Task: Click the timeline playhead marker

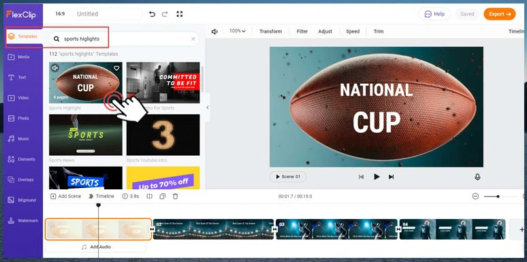Action: point(99,205)
